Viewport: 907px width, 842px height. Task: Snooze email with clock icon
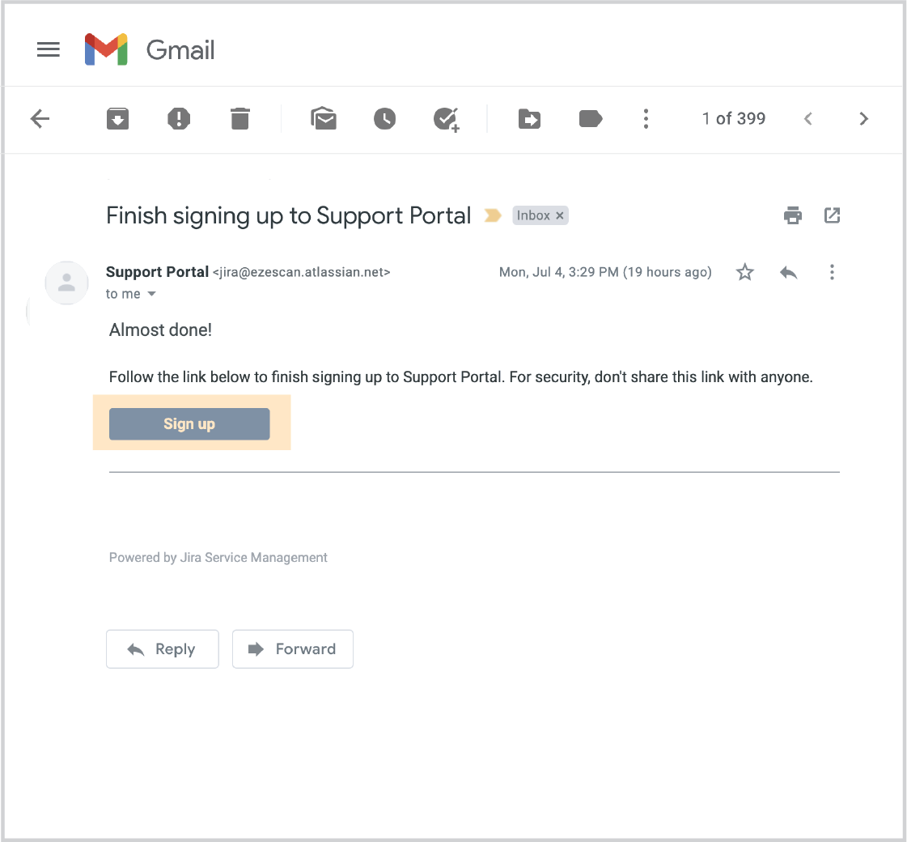384,119
